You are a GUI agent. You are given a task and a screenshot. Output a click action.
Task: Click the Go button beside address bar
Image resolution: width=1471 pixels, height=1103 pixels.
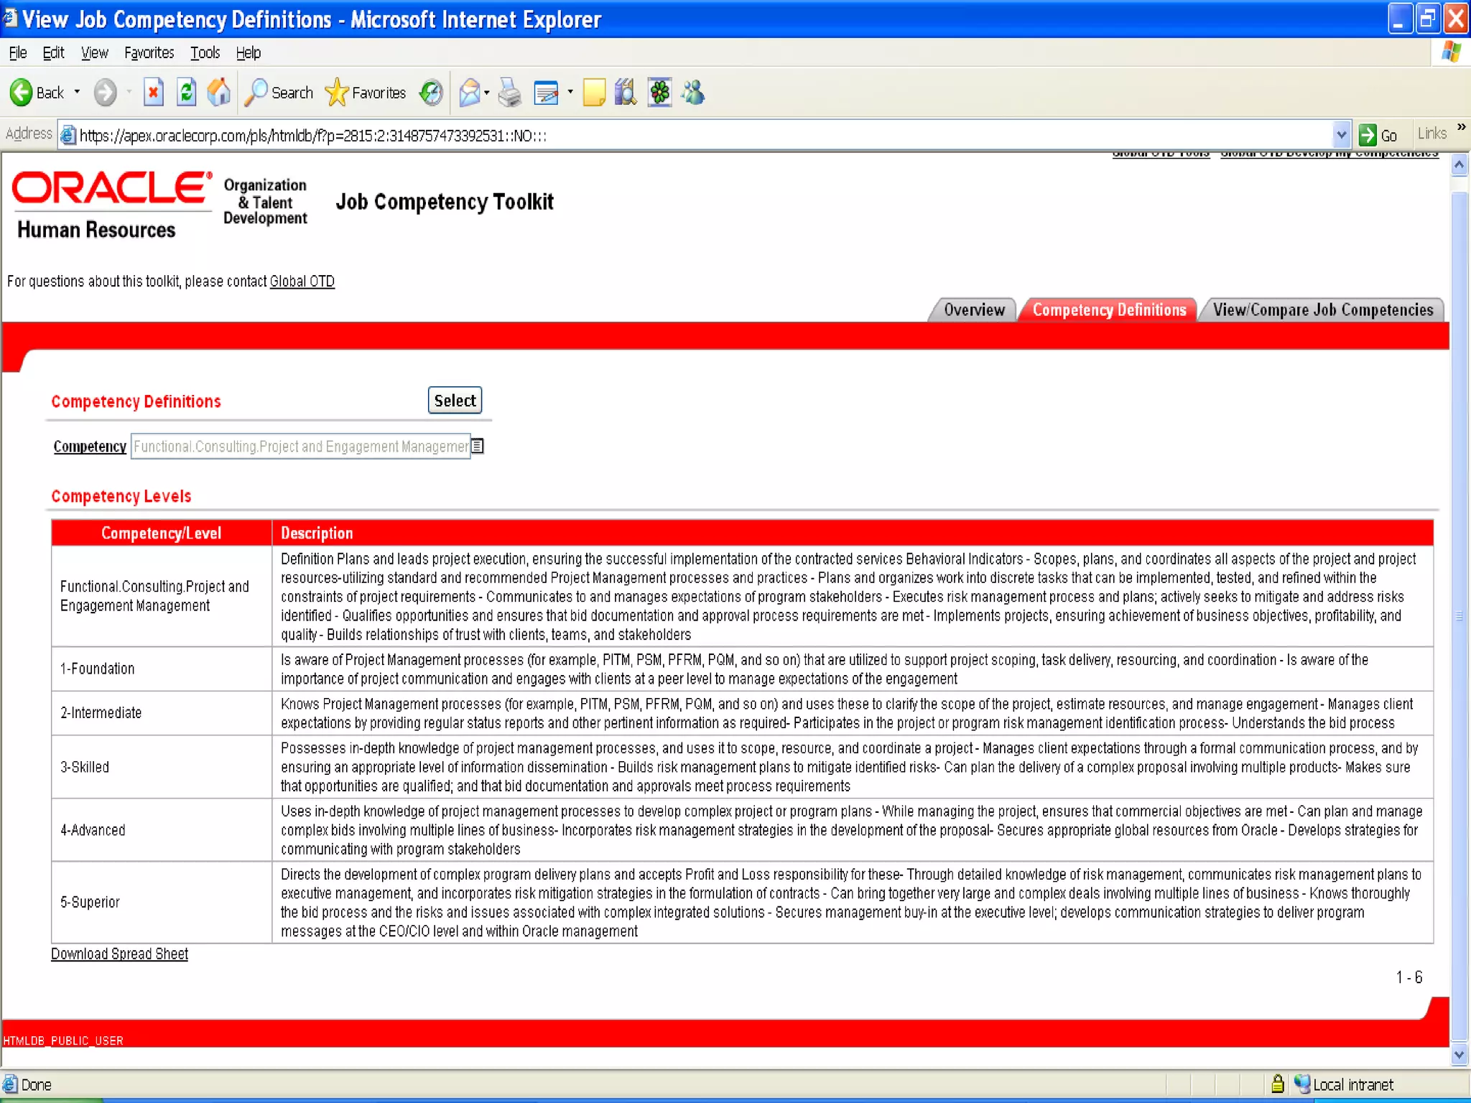[1378, 135]
